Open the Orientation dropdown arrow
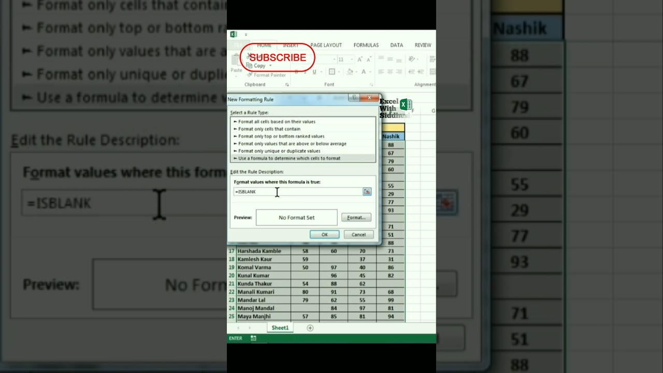Image resolution: width=663 pixels, height=373 pixels. pos(417,59)
